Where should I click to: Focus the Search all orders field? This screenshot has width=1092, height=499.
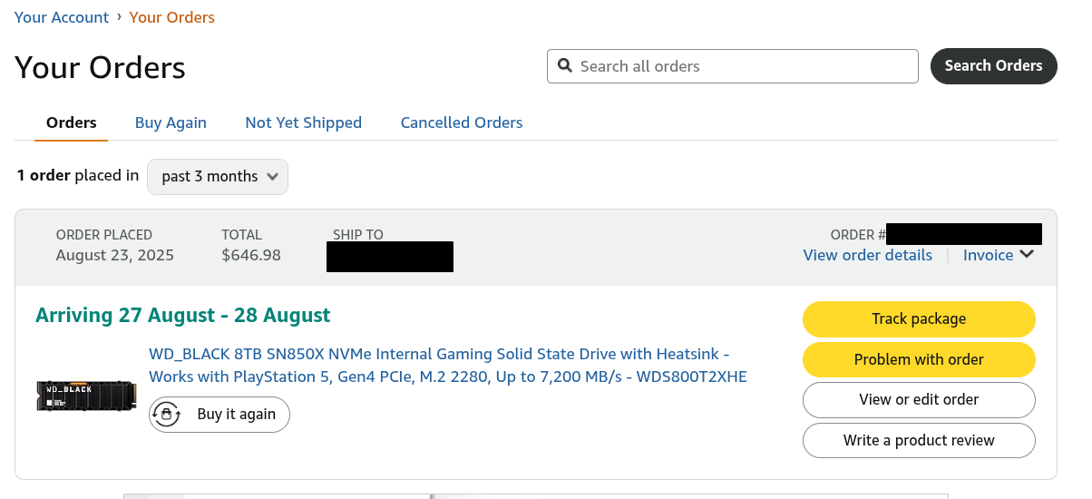733,66
